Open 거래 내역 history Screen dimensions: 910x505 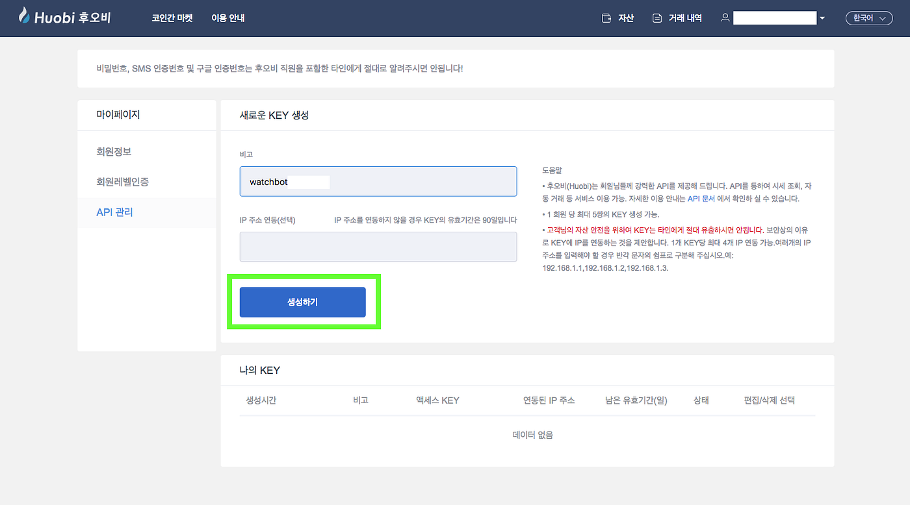685,18
